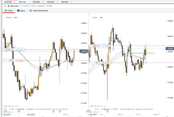The image size is (174, 117).
Task: Click EMA period 60 on the 1-hour chart
Action: tap(99, 106)
